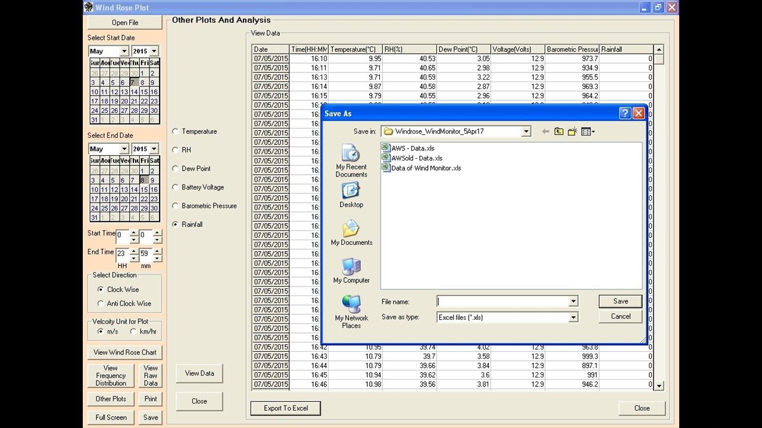762x428 pixels.
Task: Click the Other Plots button
Action: point(111,399)
